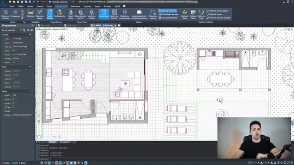294x165 pixels.
Task: Open Paletas de herramientas
Action: 124,14
